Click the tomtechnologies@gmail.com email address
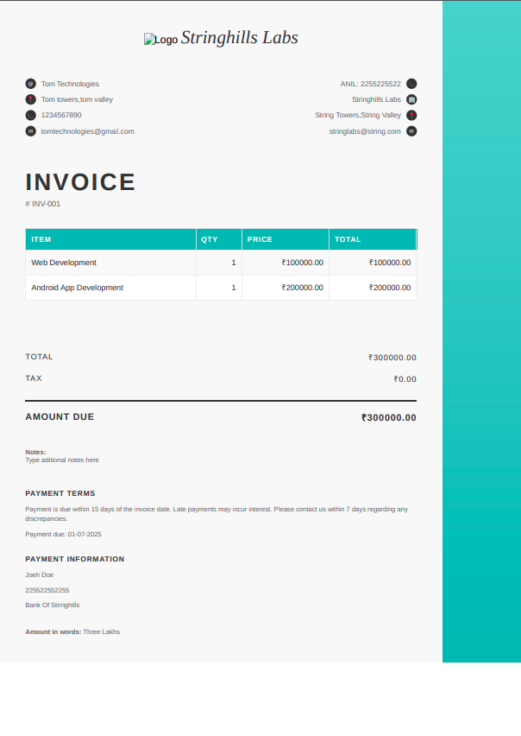The width and height of the screenshot is (521, 736). click(87, 131)
